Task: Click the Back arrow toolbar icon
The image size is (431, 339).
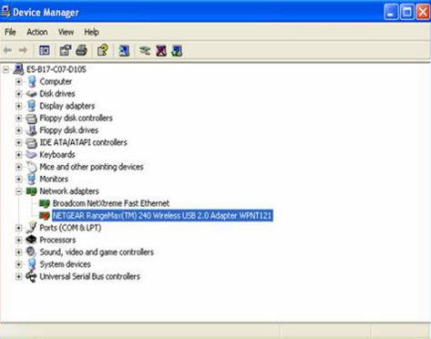Action: coord(7,50)
